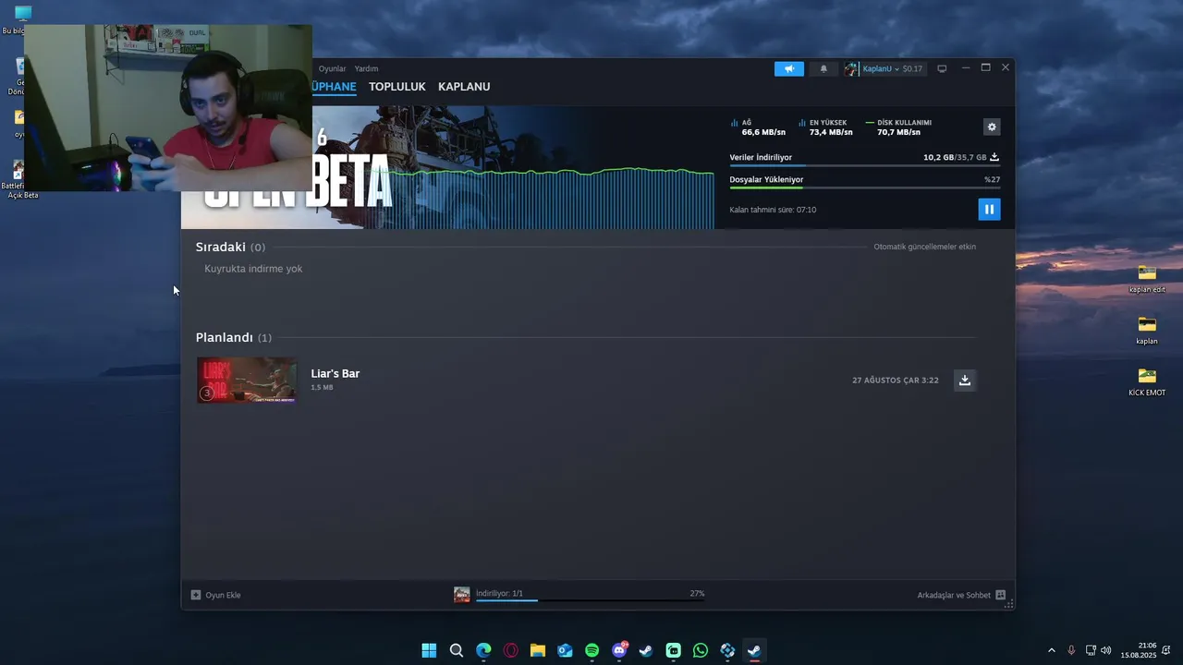Click the friends chat icon at the bottom right
This screenshot has height=665, width=1183.
(x=1001, y=596)
